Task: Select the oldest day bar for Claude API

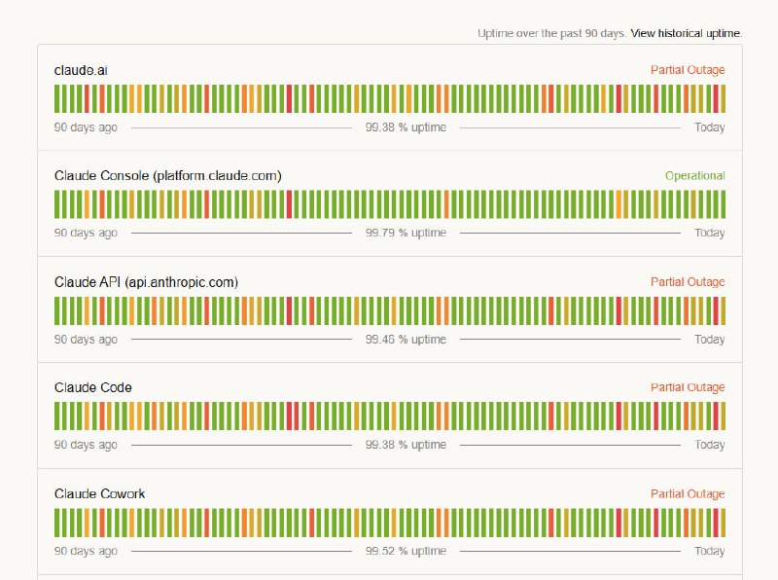Action: [57, 310]
